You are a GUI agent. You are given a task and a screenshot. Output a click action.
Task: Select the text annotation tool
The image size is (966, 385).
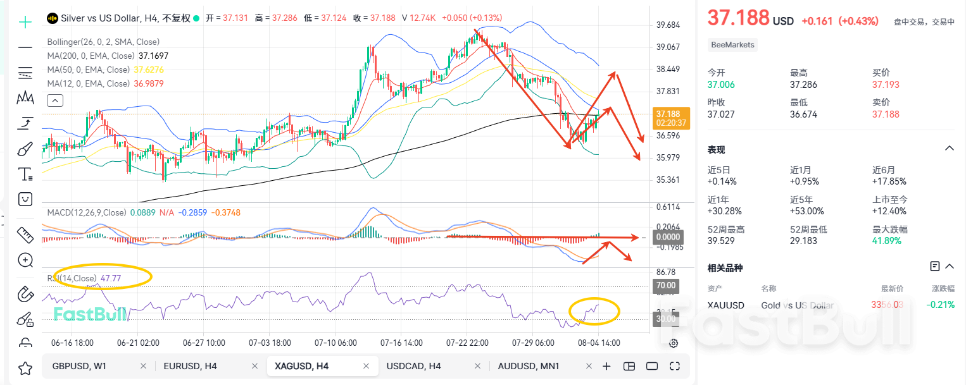pyautogui.click(x=25, y=174)
